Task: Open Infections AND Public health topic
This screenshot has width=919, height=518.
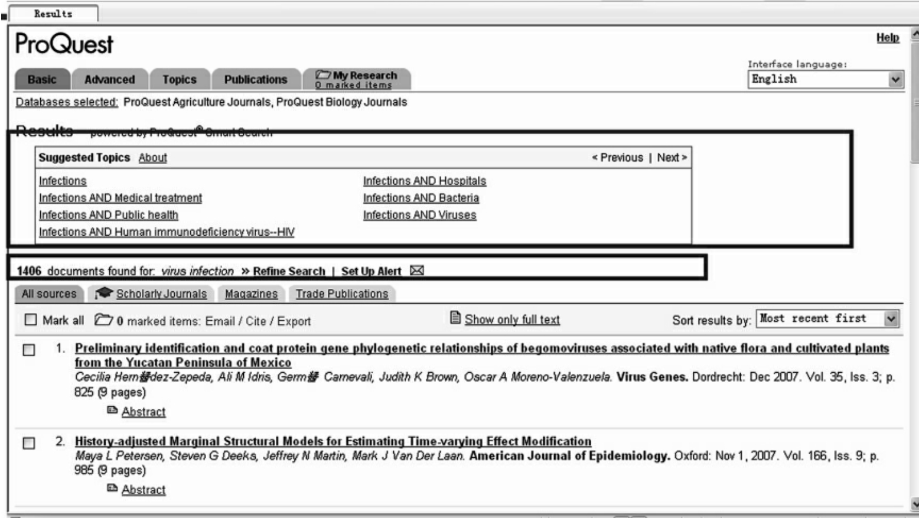Action: coord(109,215)
